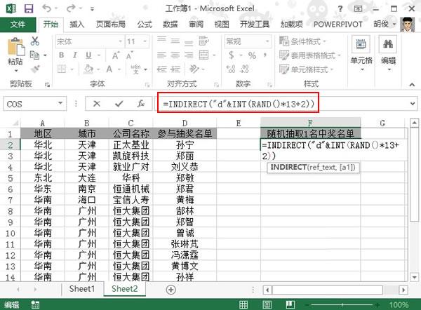The height and width of the screenshot is (310, 421).
Task: Click the Paste clipboard icon
Action: (15, 48)
